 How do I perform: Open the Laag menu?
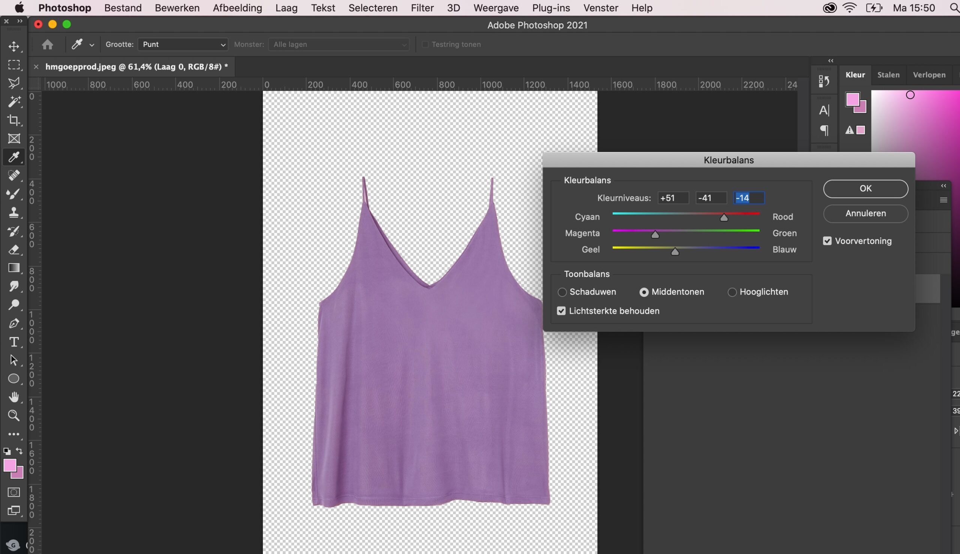(x=286, y=8)
